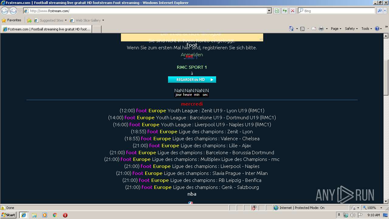
Task: Click the address bar URL field
Action: [145, 11]
